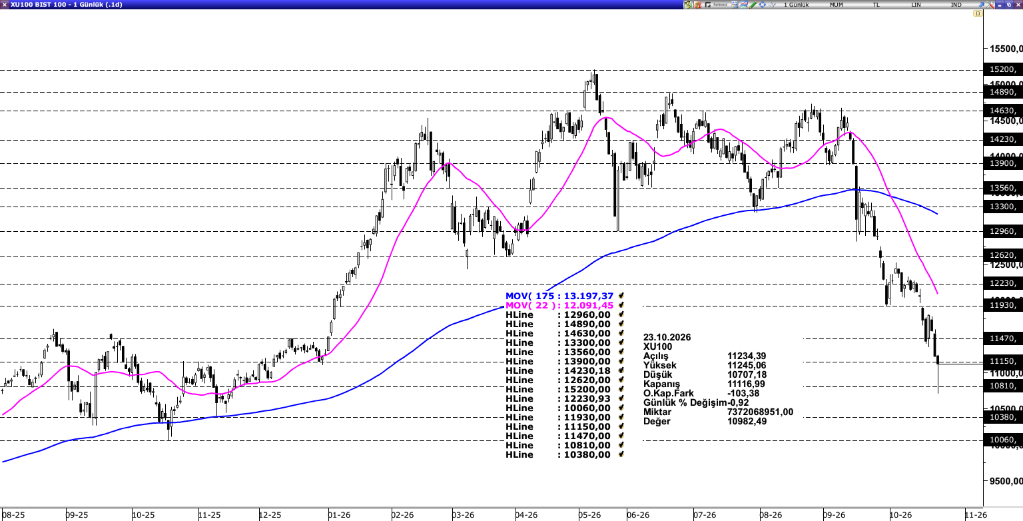Open the TL currency dropdown
The height and width of the screenshot is (521, 1023).
(876, 5)
